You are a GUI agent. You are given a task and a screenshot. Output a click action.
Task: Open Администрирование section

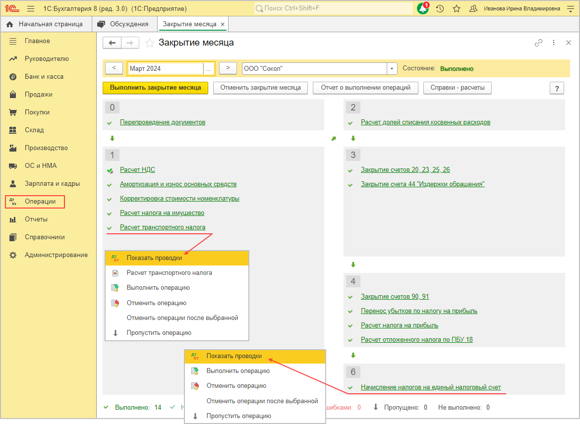pos(56,255)
